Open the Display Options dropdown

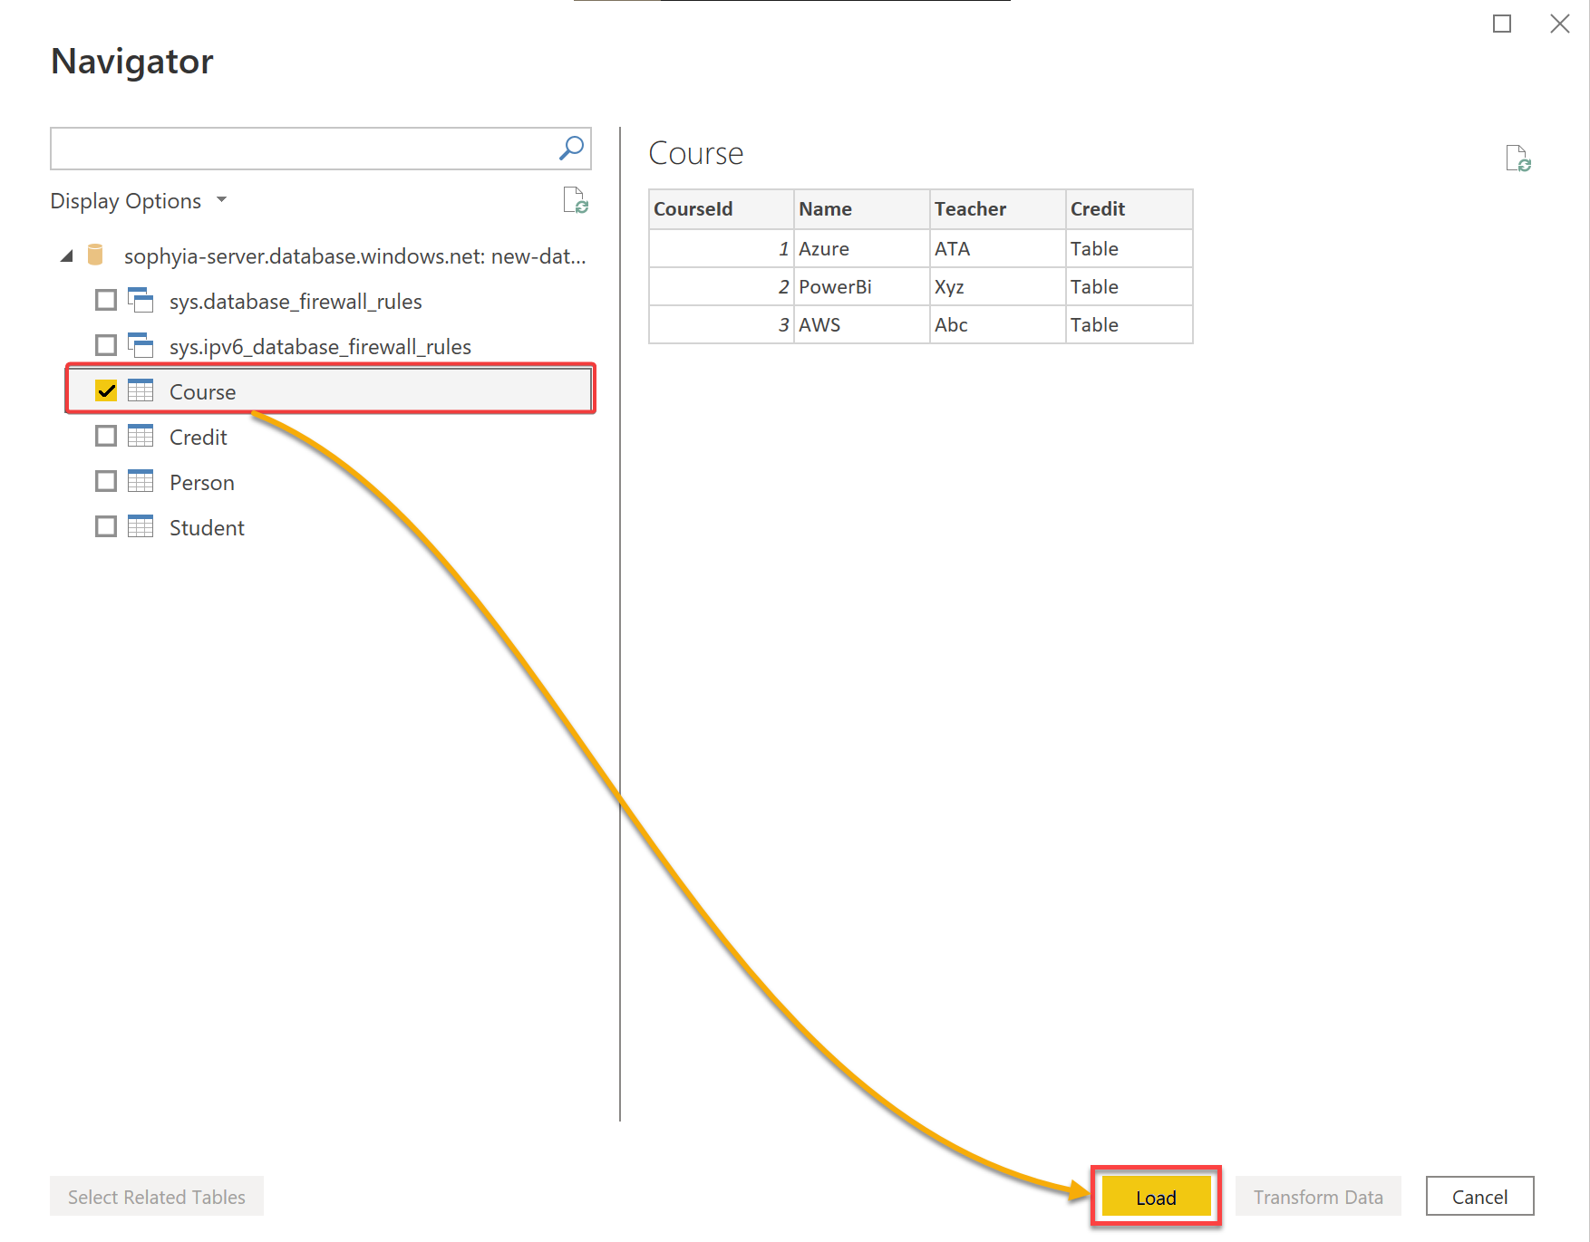tap(138, 201)
